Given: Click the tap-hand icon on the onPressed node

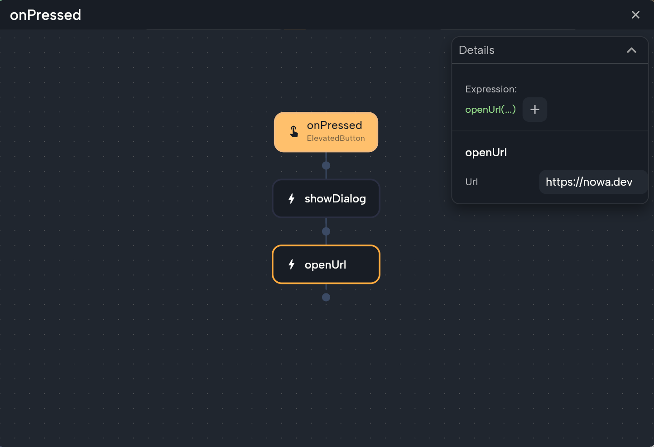Looking at the screenshot, I should click(x=294, y=132).
